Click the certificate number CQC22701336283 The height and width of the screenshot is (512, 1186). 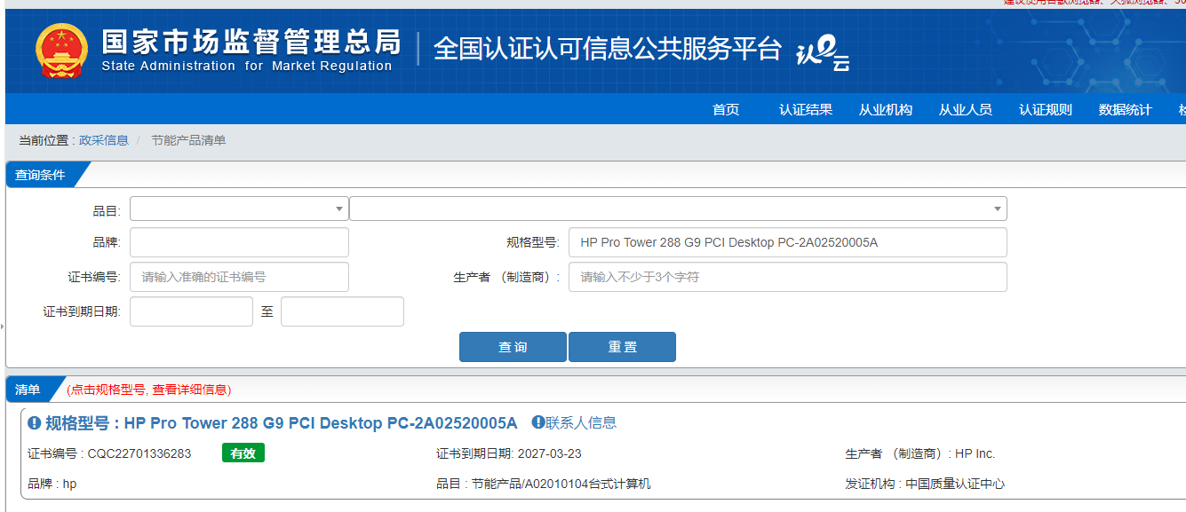pos(139,453)
